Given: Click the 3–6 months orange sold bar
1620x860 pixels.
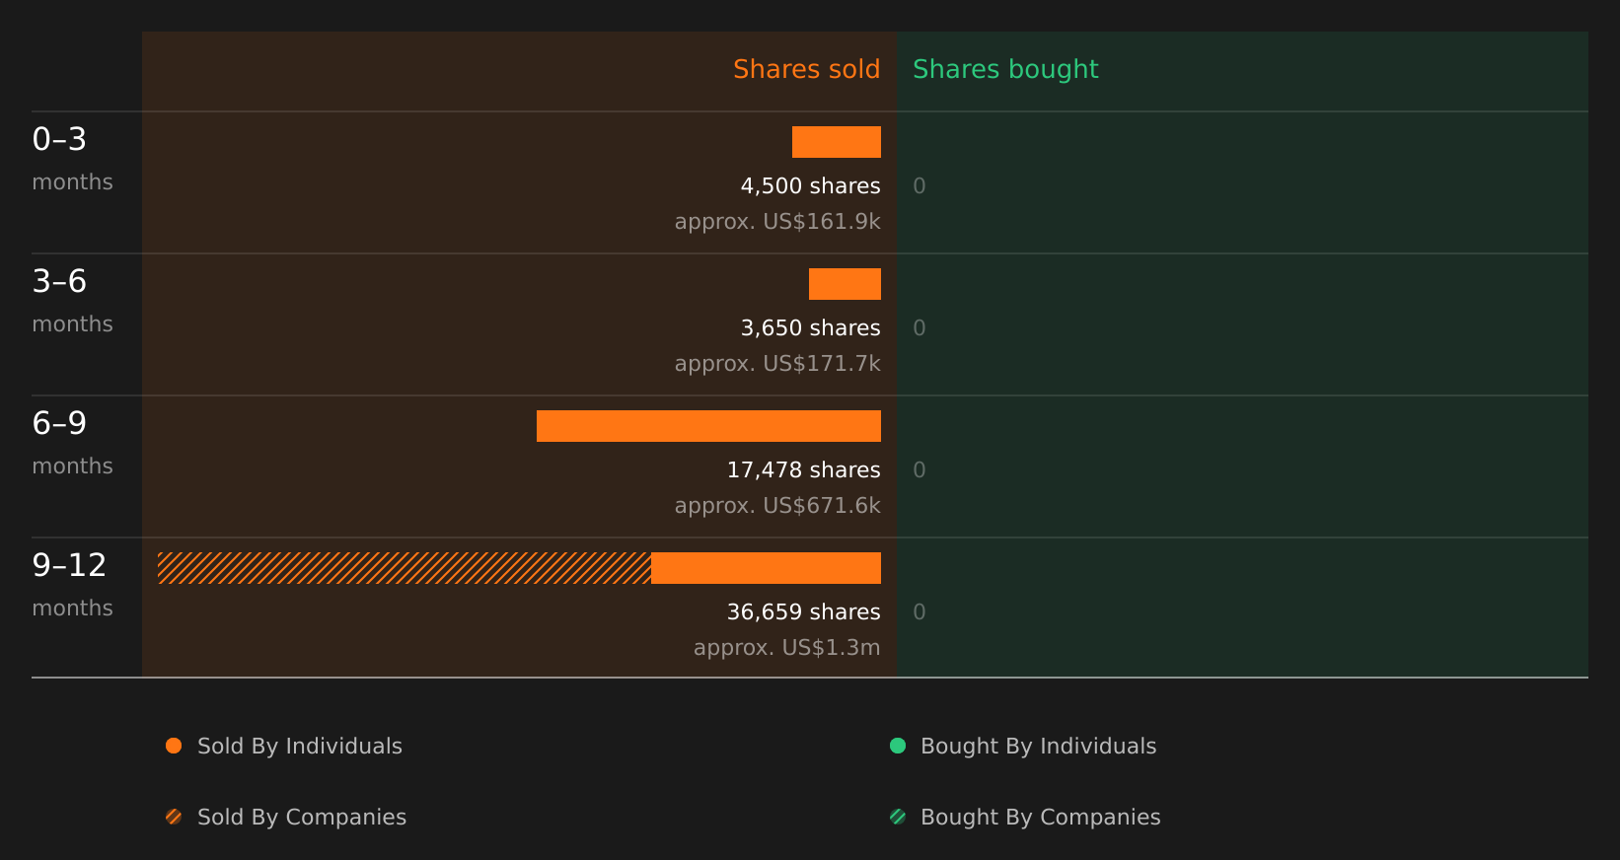Looking at the screenshot, I should (845, 284).
